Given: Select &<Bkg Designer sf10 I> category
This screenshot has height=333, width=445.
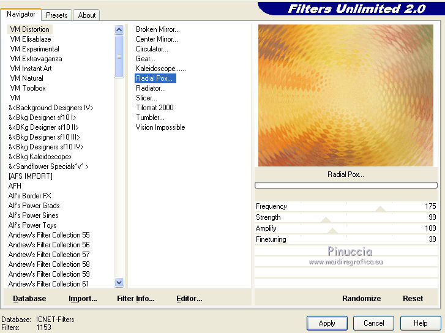Looking at the screenshot, I should 42,118.
